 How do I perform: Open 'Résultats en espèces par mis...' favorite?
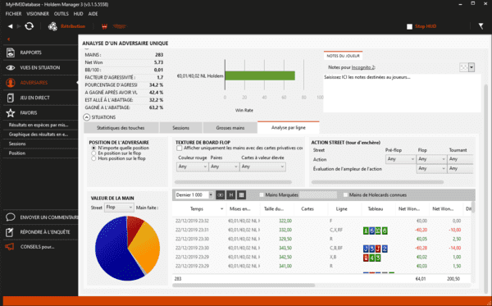click(x=39, y=125)
